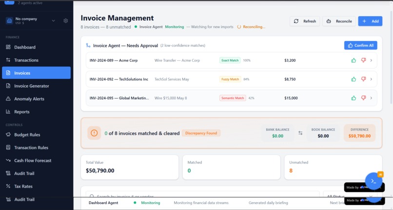Open the Dashboard page in sidebar
The width and height of the screenshot is (393, 210).
click(x=36, y=47)
